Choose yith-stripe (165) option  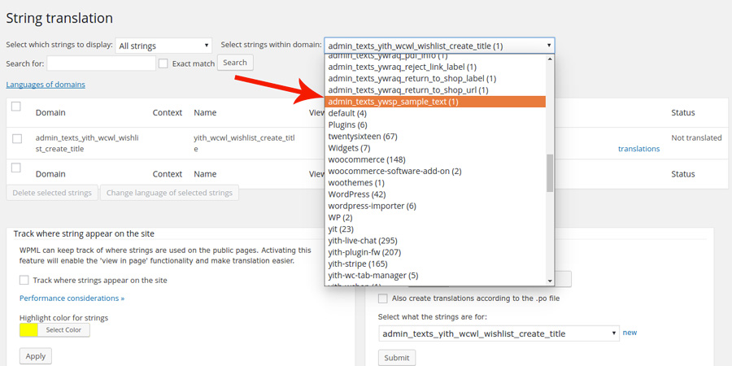click(435, 264)
